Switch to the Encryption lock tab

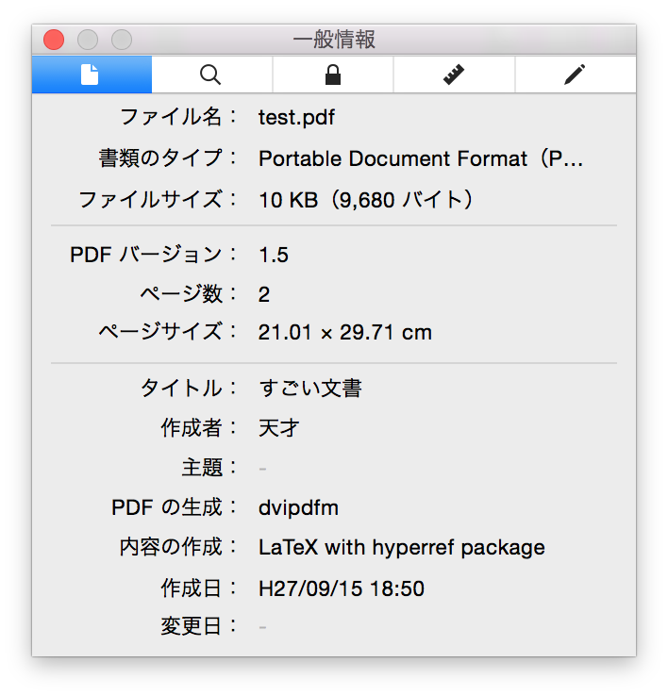pyautogui.click(x=333, y=75)
